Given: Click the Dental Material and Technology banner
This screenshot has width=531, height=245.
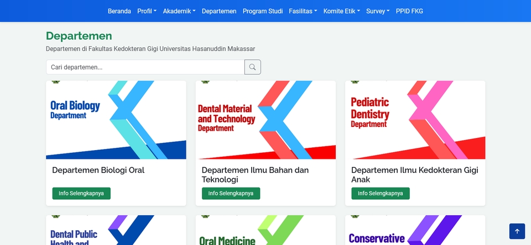Looking at the screenshot, I should click(265, 120).
